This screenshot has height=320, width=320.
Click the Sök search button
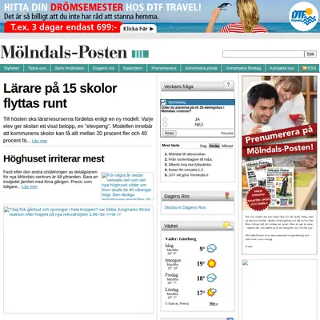(310, 54)
